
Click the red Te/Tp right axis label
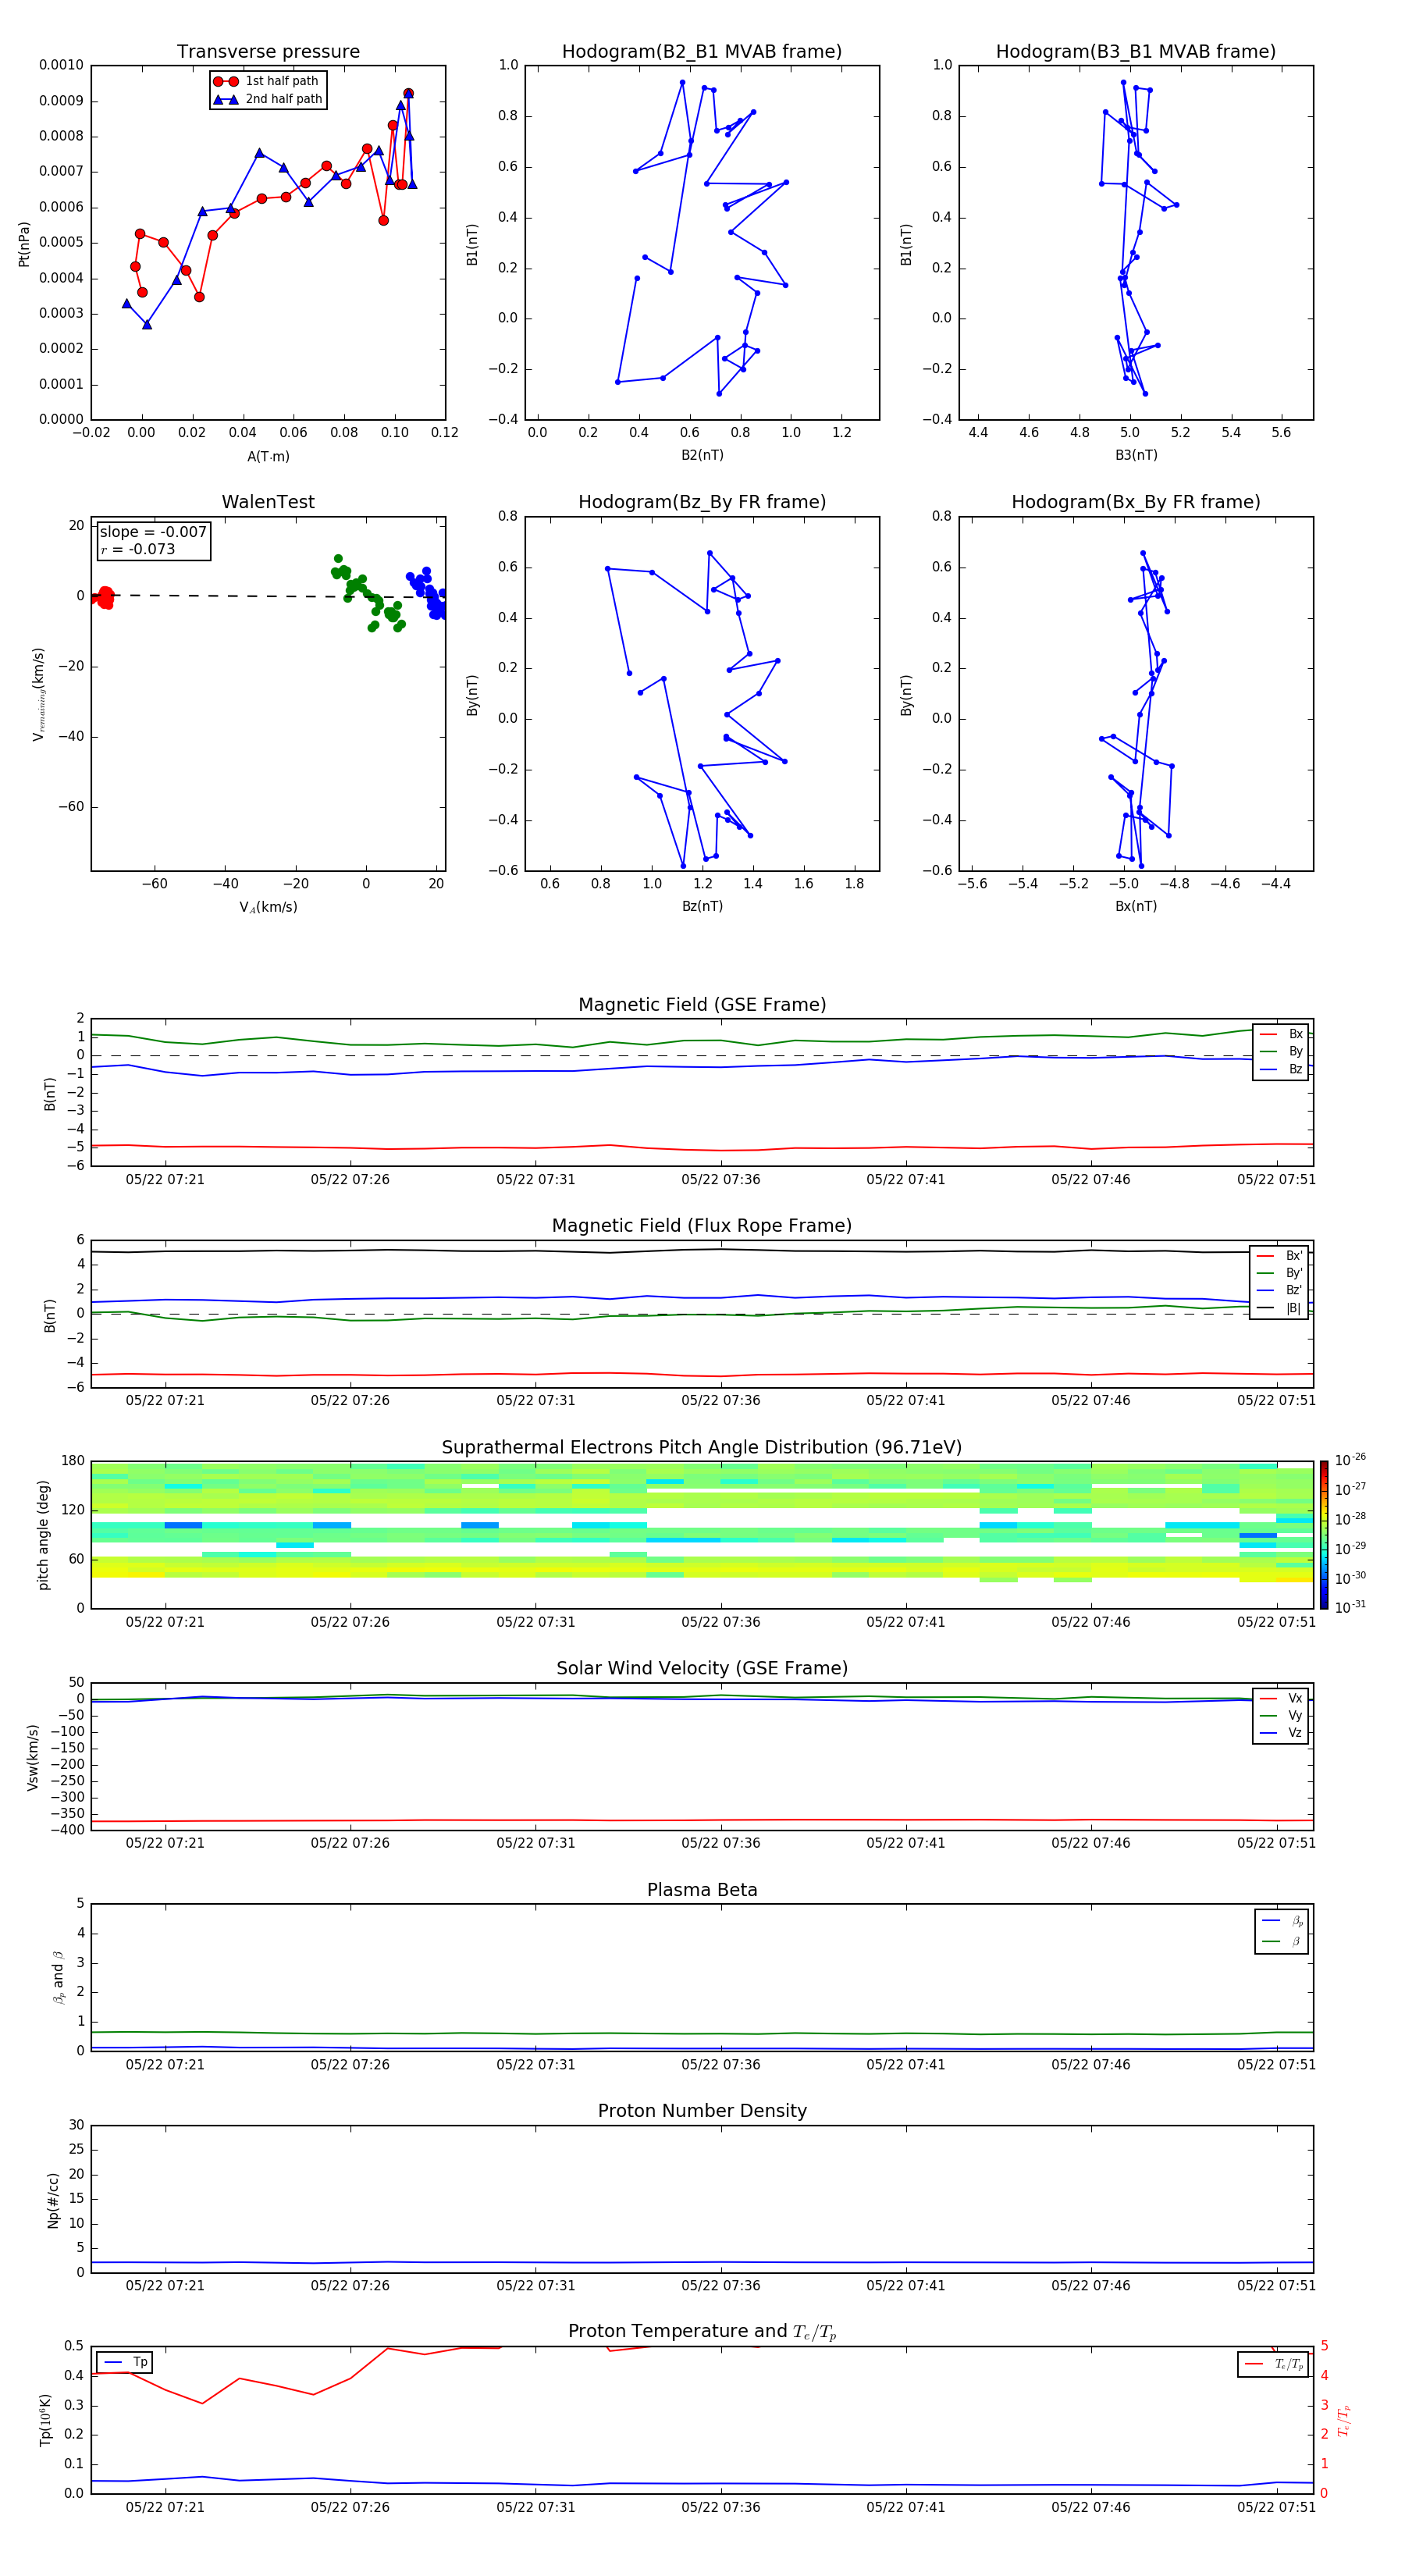point(1345,2421)
